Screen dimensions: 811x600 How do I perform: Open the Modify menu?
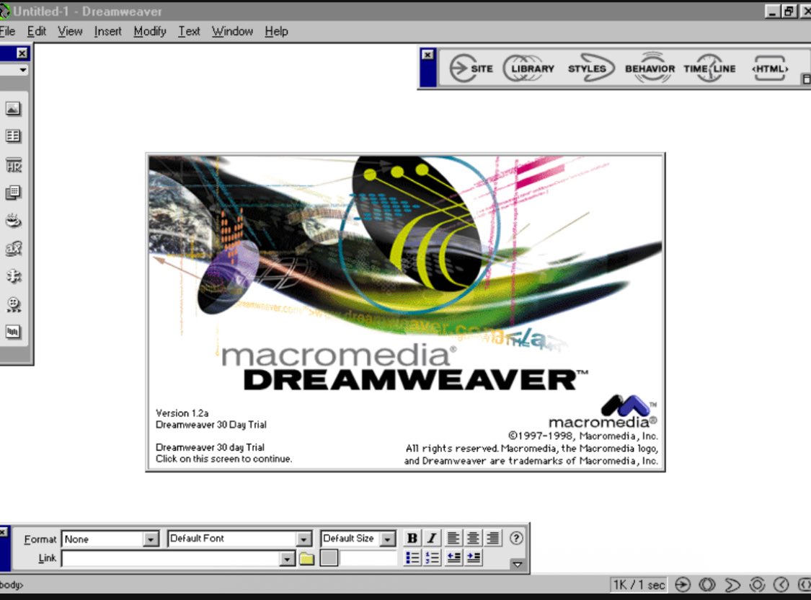point(150,31)
